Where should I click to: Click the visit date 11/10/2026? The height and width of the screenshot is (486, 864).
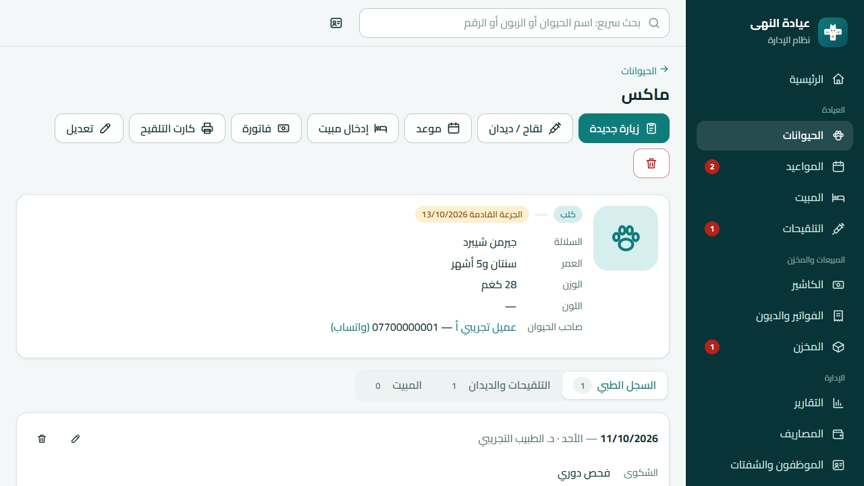[629, 439]
